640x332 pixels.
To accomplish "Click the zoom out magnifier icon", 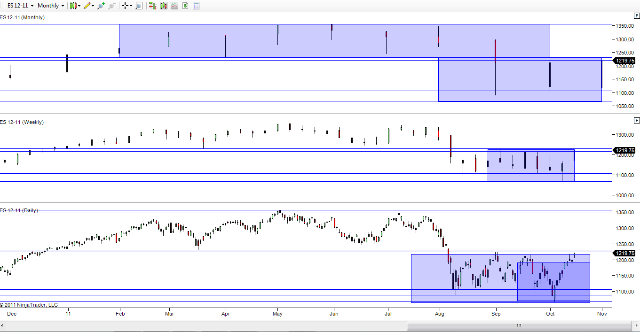I will [x=111, y=6].
